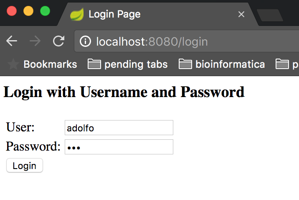
Task: Minimize the window with yellow button
Action: (x=28, y=11)
